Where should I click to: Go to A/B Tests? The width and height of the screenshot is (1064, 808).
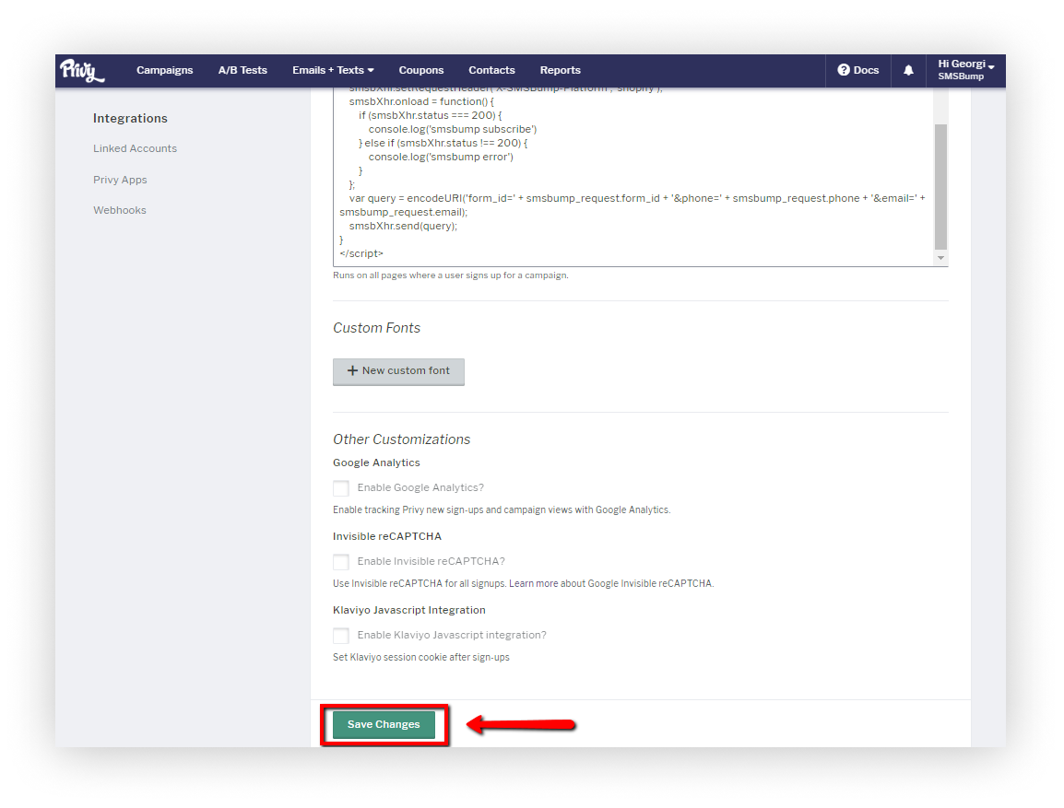click(x=242, y=71)
